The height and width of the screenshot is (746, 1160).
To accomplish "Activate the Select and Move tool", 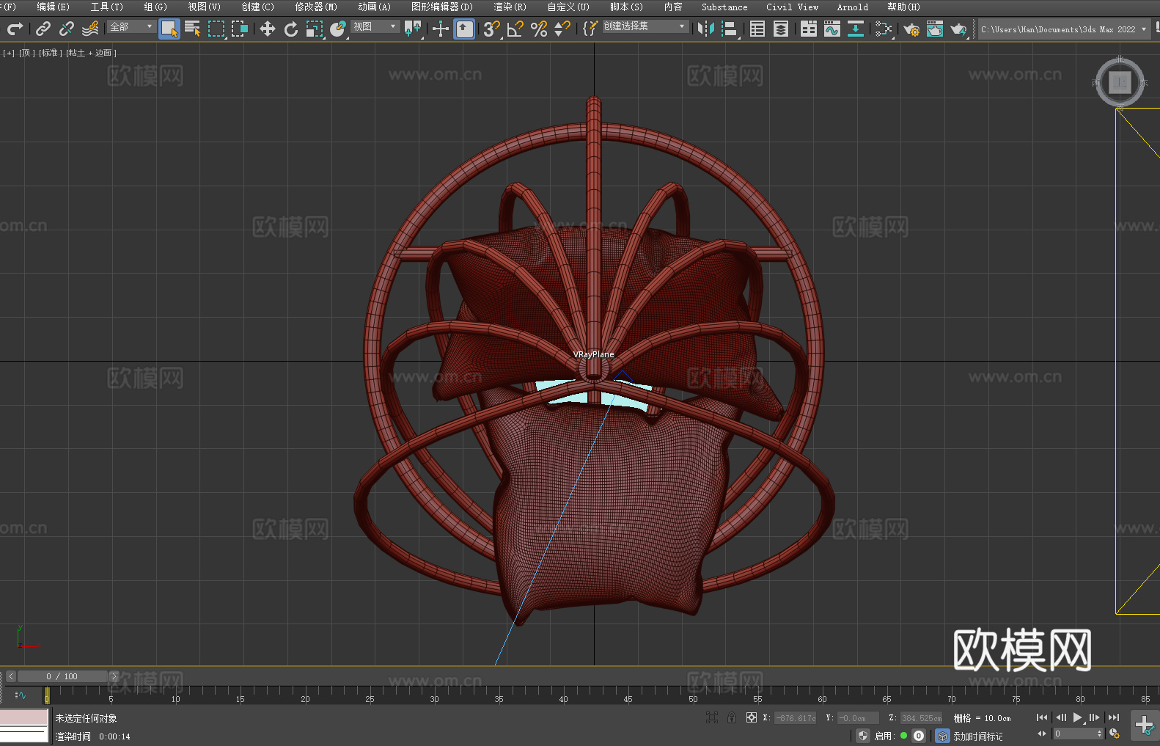I will 268,29.
